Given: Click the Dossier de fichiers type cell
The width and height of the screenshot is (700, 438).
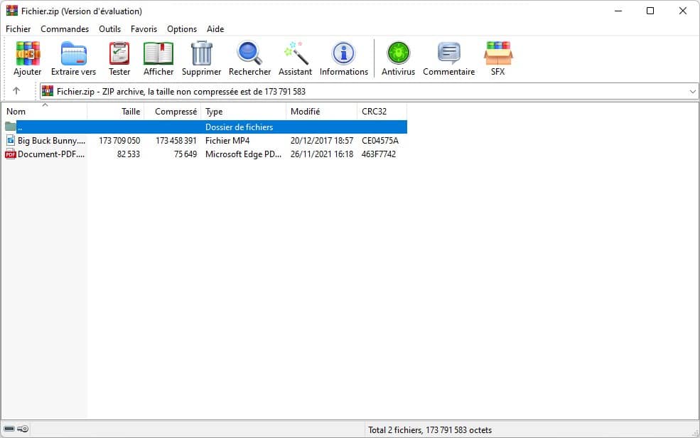Looking at the screenshot, I should pyautogui.click(x=239, y=127).
